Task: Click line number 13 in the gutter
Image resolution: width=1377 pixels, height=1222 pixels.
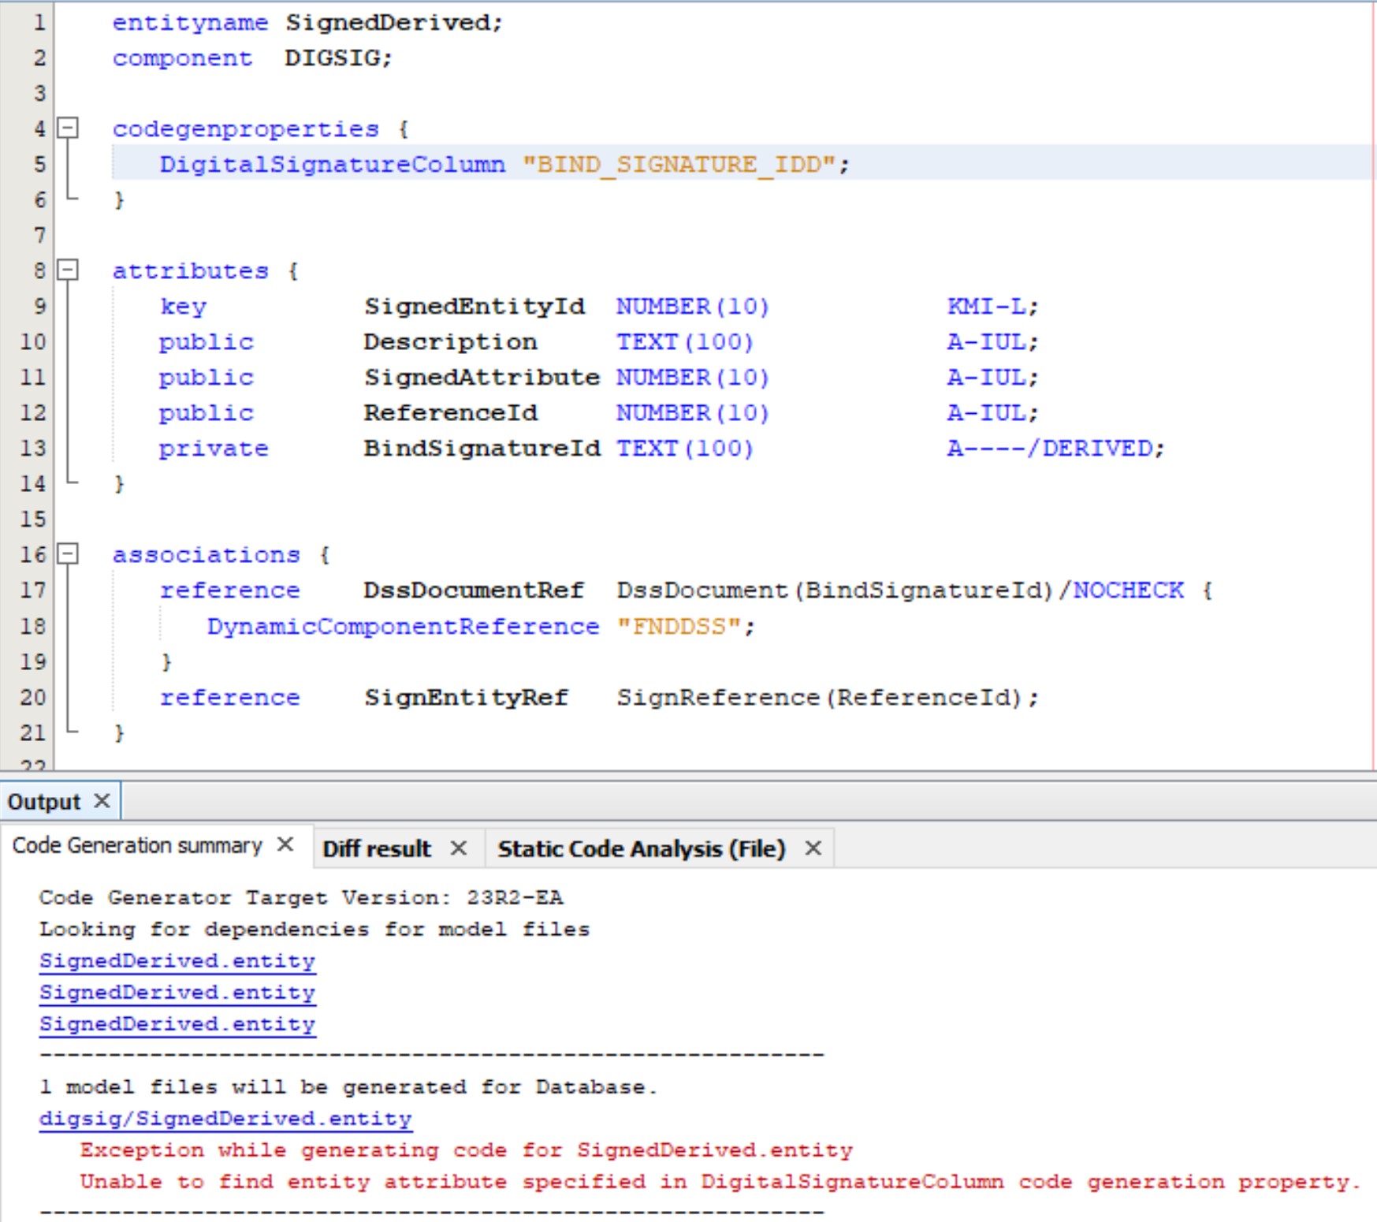Action: pyautogui.click(x=32, y=448)
